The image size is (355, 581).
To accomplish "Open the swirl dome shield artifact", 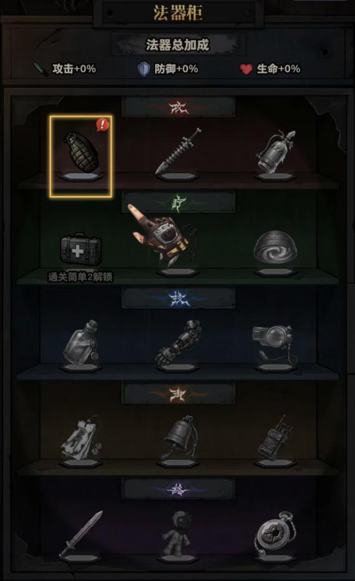I will 275,247.
